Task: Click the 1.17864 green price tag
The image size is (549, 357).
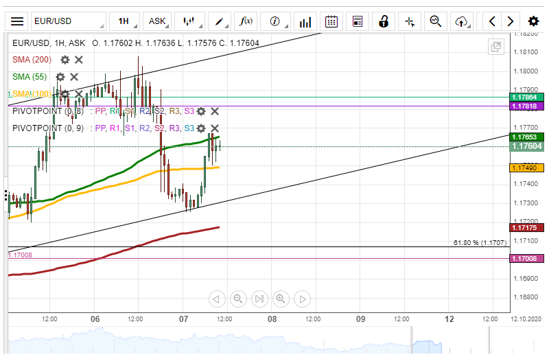Action: click(x=526, y=97)
